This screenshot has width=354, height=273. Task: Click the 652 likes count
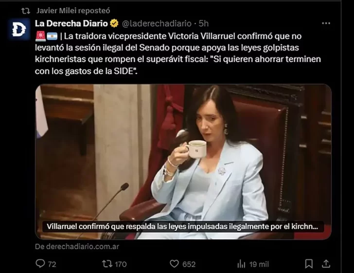(x=189, y=264)
